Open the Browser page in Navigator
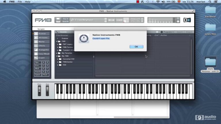The width and height of the screenshot is (221, 124). 42,34
